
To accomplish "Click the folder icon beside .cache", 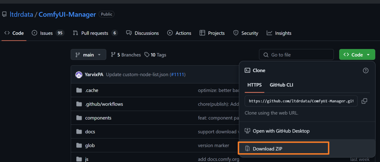I will 79,90.
